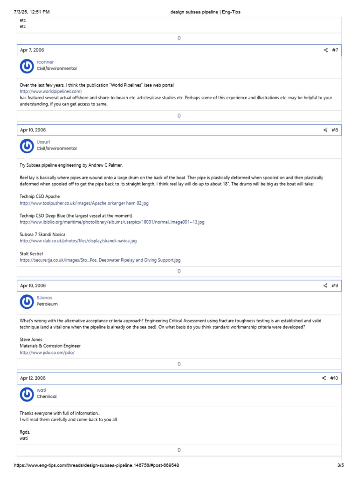Viewport: 358px width, 477px height.
Task: Click share icon on post #8
Action: (x=325, y=130)
